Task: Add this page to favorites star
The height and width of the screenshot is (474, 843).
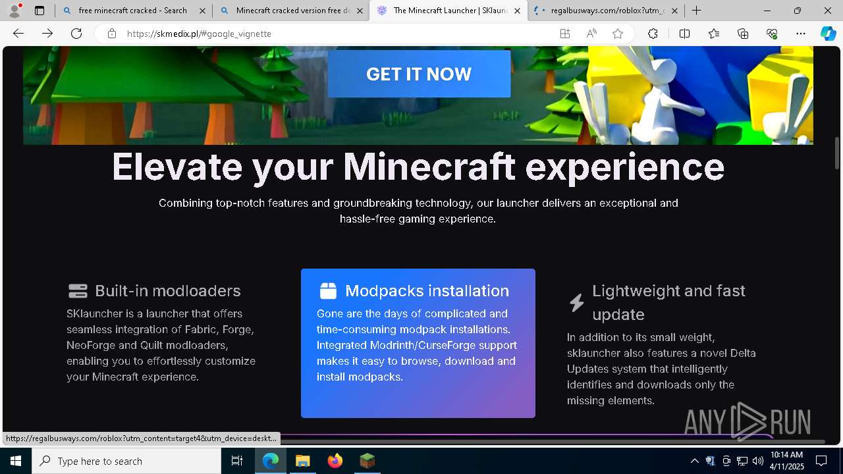Action: 618,34
